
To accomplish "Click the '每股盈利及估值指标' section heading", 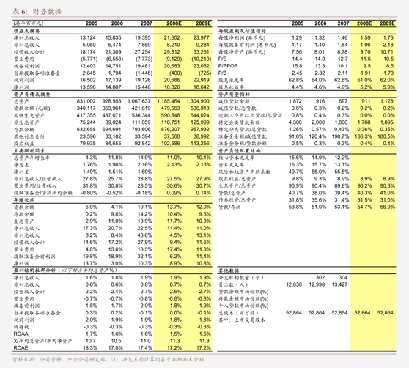I will coord(242,31).
